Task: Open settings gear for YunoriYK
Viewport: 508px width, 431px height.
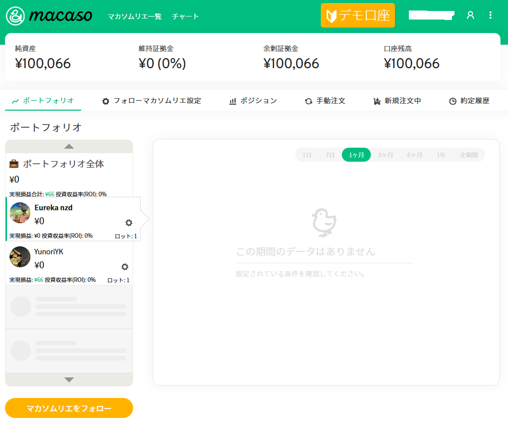Action: pos(125,267)
